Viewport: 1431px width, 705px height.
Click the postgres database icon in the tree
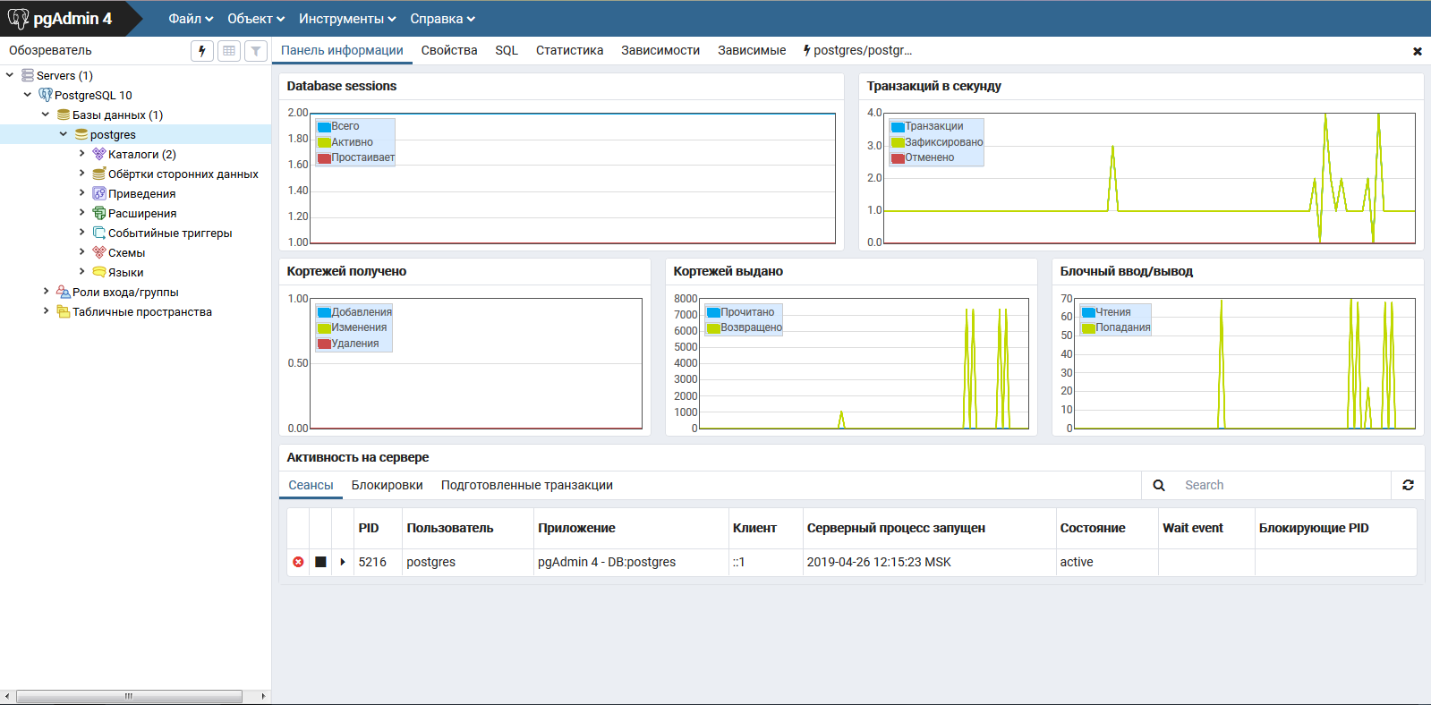[x=81, y=134]
